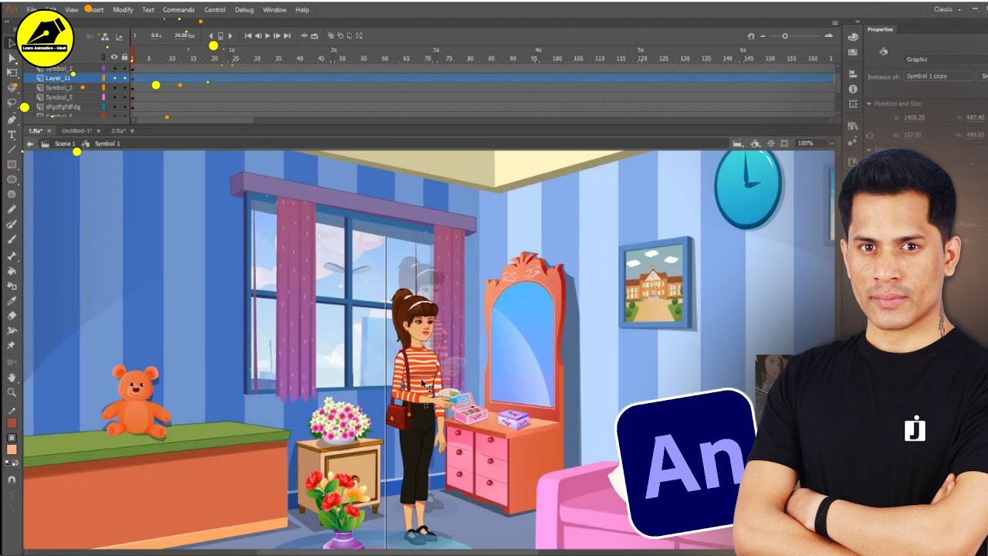988x556 pixels.
Task: Open the Transform panel icon
Action: coord(853,103)
